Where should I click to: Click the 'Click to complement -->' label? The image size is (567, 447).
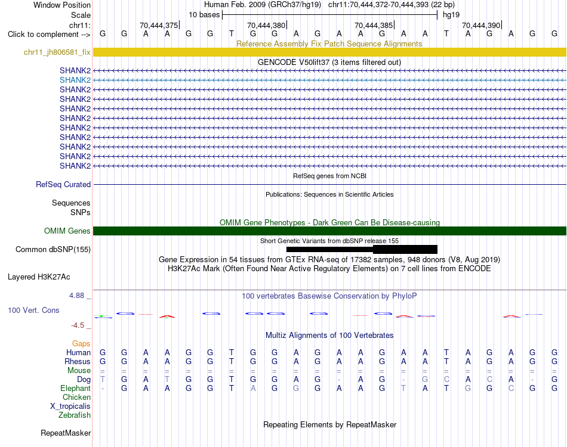click(49, 35)
